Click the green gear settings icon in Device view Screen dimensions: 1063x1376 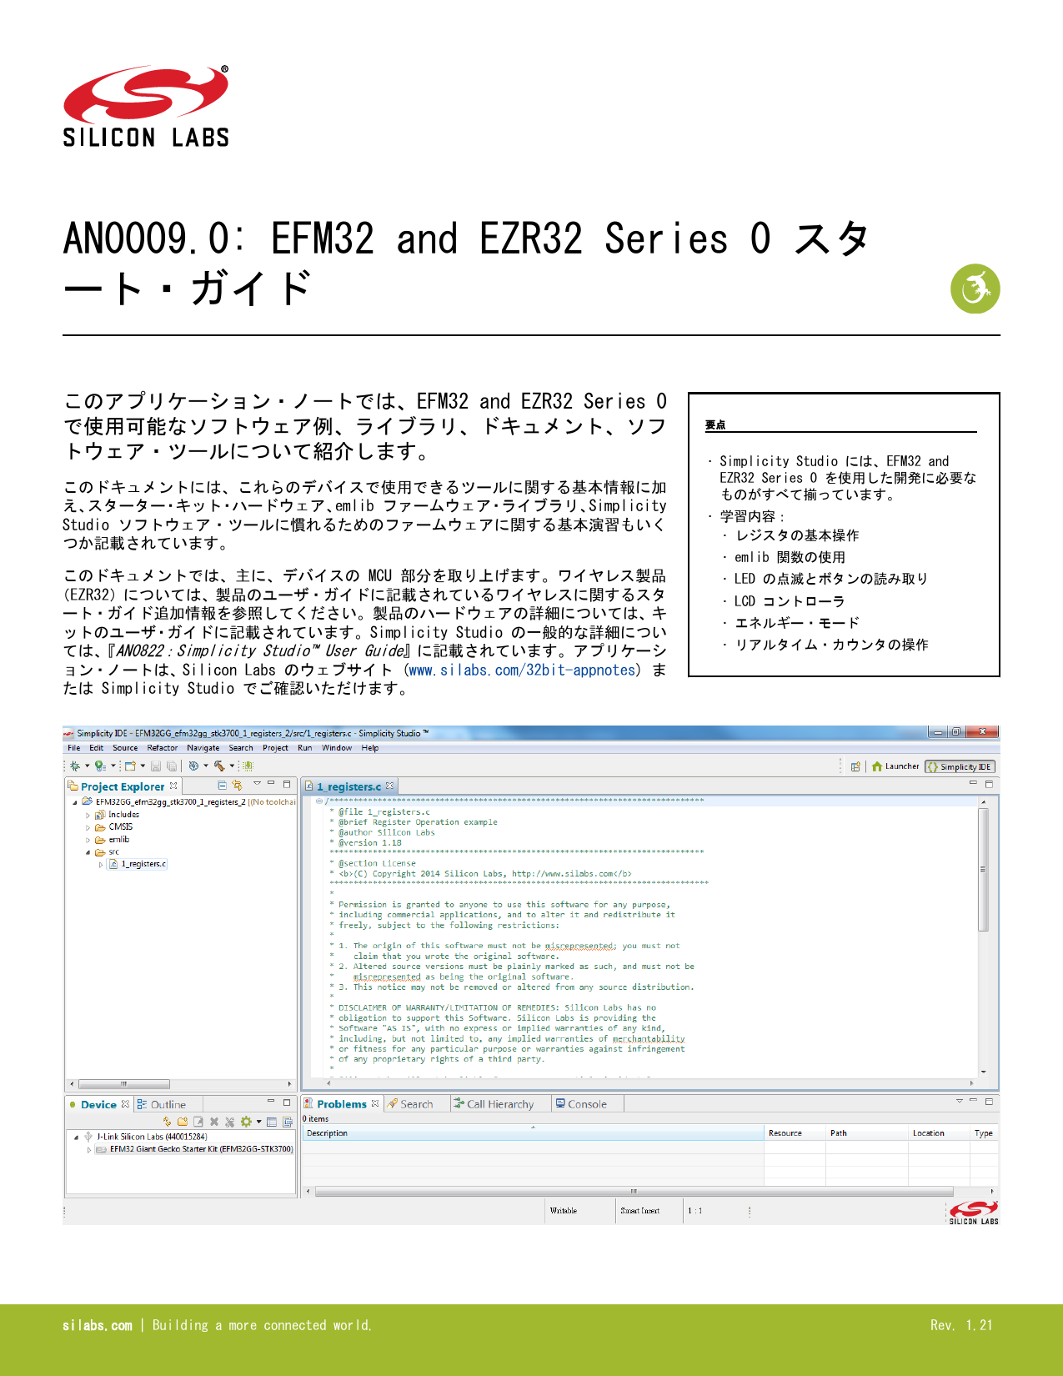[x=246, y=1122]
